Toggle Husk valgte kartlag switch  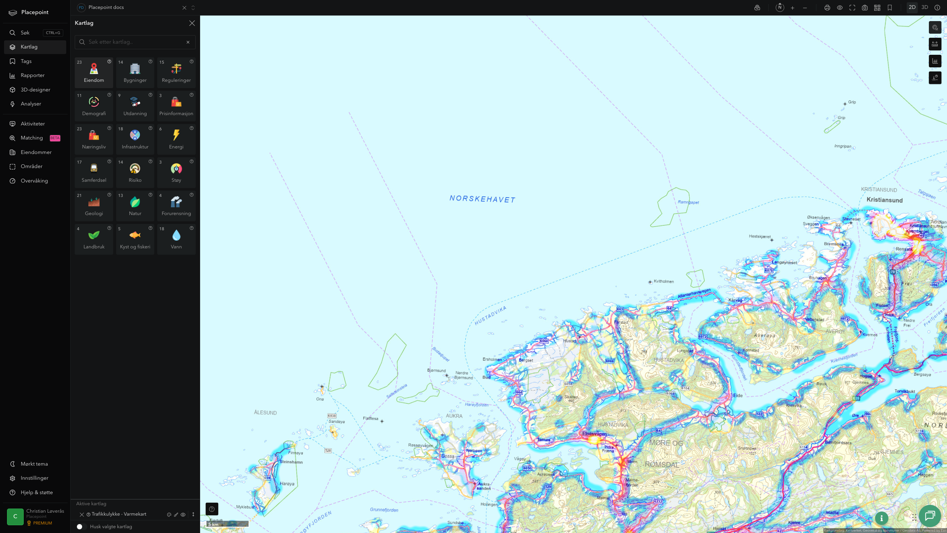pyautogui.click(x=81, y=527)
